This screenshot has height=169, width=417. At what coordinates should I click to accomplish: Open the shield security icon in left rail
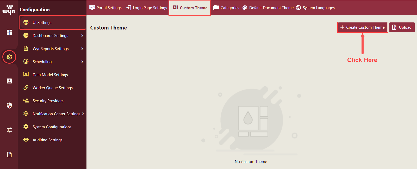tap(9, 105)
